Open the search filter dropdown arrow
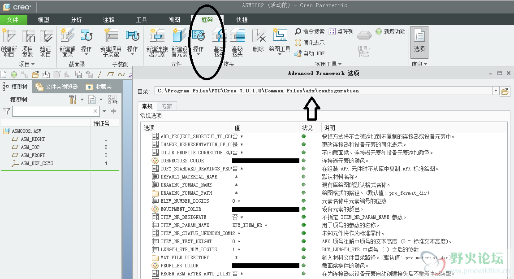This screenshot has width=514, height=279. point(104,111)
